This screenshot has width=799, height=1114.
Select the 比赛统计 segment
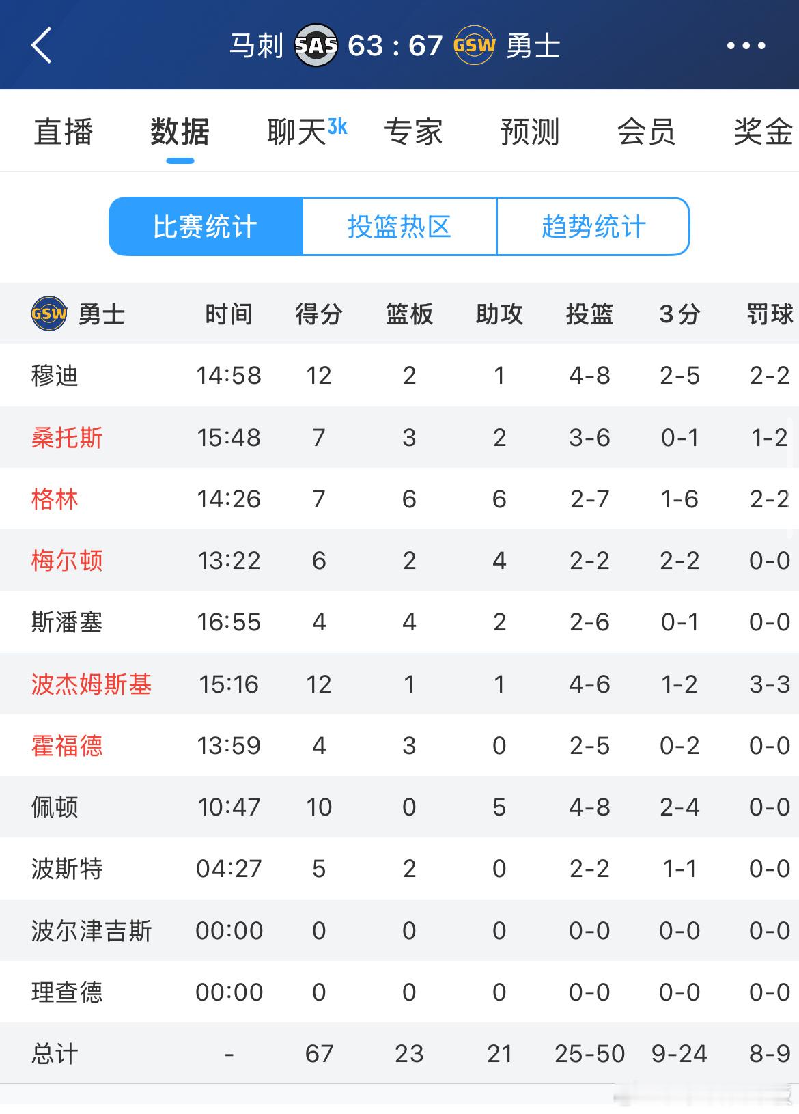click(x=205, y=227)
